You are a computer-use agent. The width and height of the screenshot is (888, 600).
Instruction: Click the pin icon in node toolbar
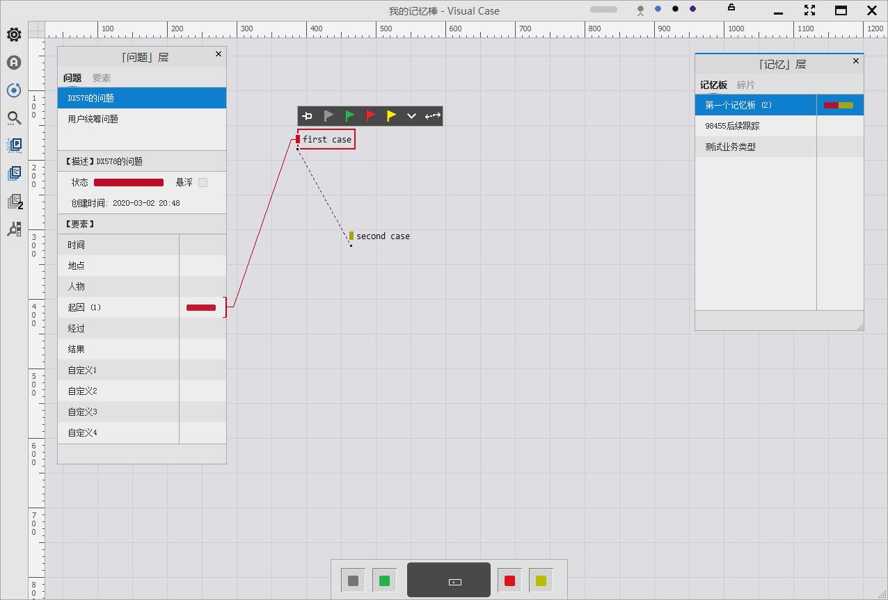pos(307,116)
